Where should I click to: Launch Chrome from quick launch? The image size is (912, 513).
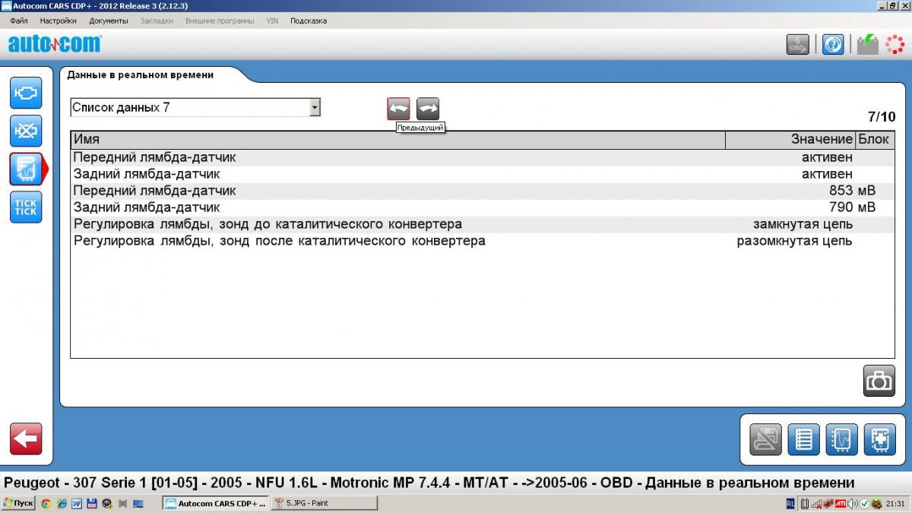coord(46,503)
